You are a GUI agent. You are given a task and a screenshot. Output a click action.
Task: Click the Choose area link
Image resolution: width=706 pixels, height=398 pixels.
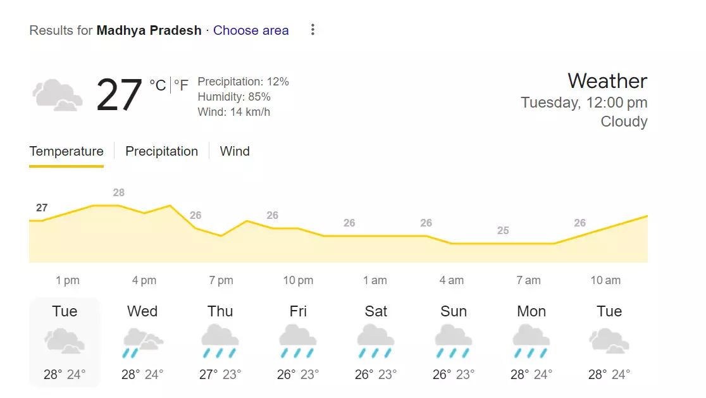(251, 30)
